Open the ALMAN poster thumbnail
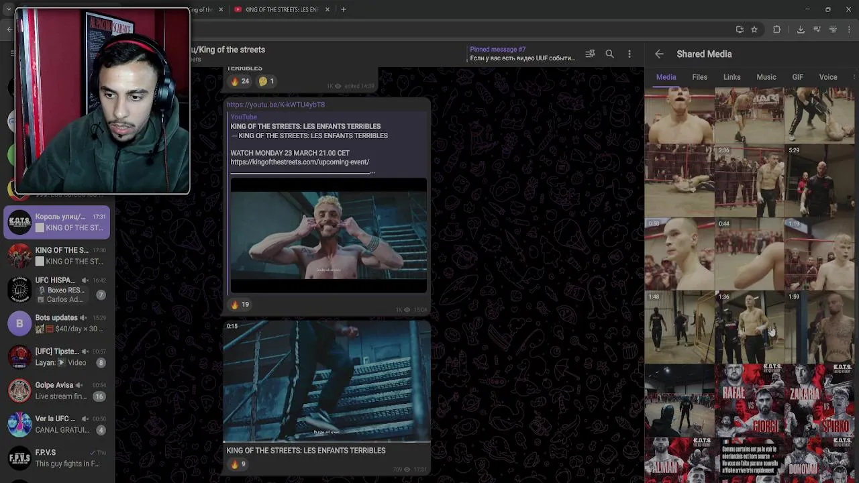Screen dimensions: 859x483 point(679,460)
